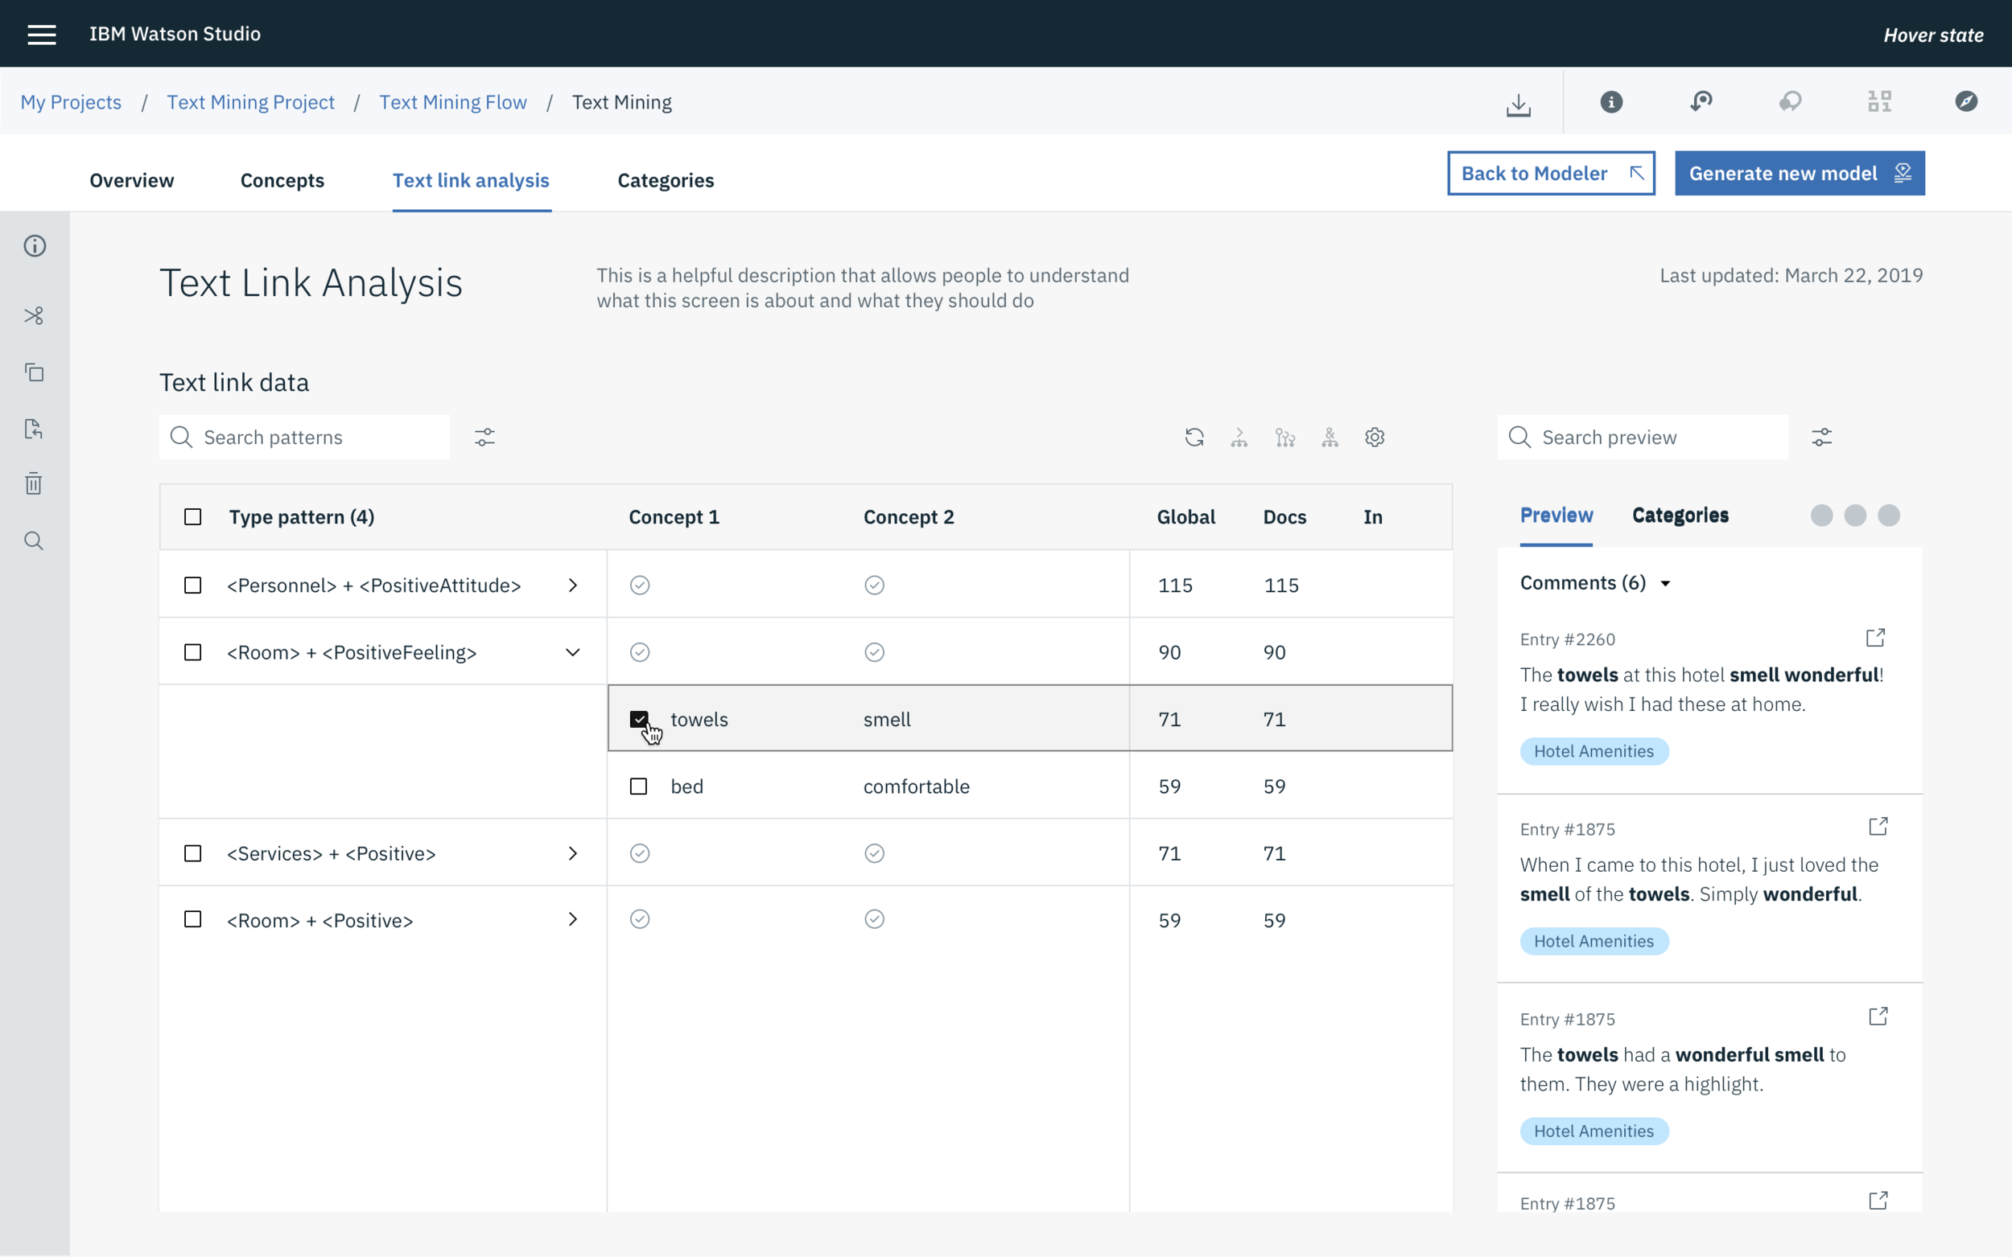This screenshot has height=1257, width=2012.
Task: Open Entry #2260 in new window
Action: [x=1876, y=638]
